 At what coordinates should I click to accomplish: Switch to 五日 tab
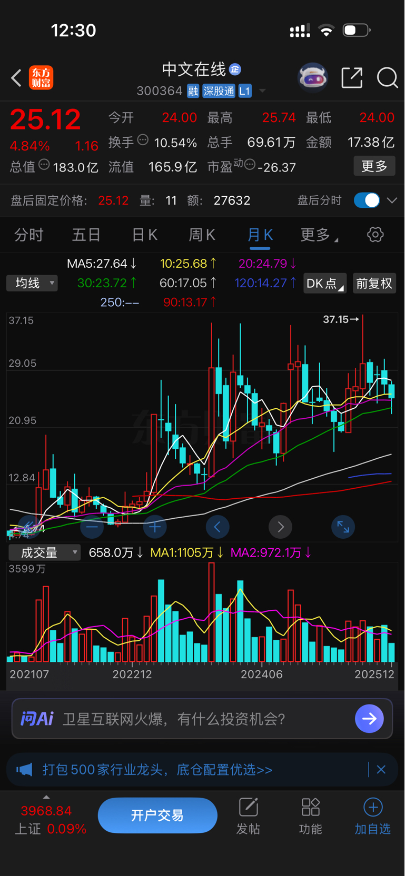tap(86, 235)
